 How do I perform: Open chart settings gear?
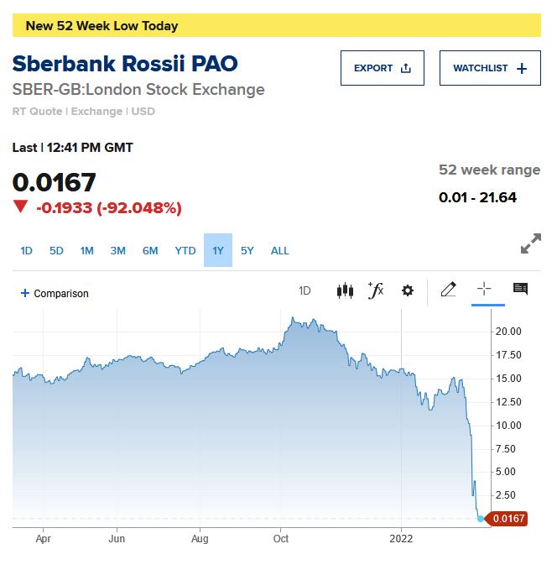coord(408,290)
